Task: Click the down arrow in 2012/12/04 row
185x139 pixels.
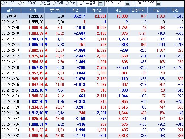Action: (x=46, y=90)
